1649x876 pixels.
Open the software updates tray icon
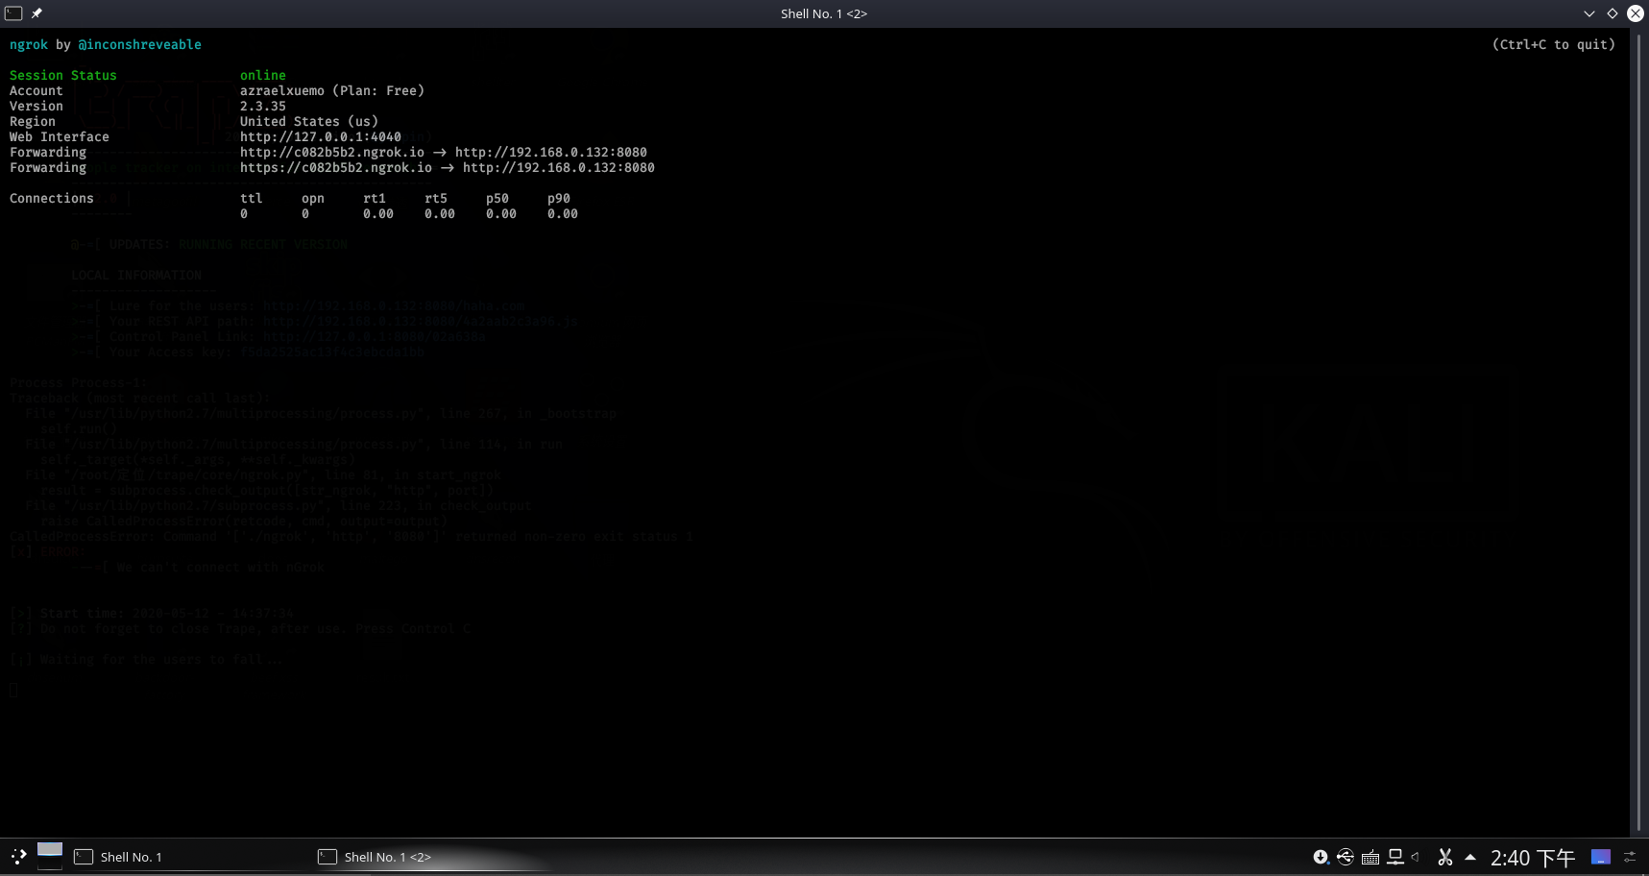click(1322, 857)
